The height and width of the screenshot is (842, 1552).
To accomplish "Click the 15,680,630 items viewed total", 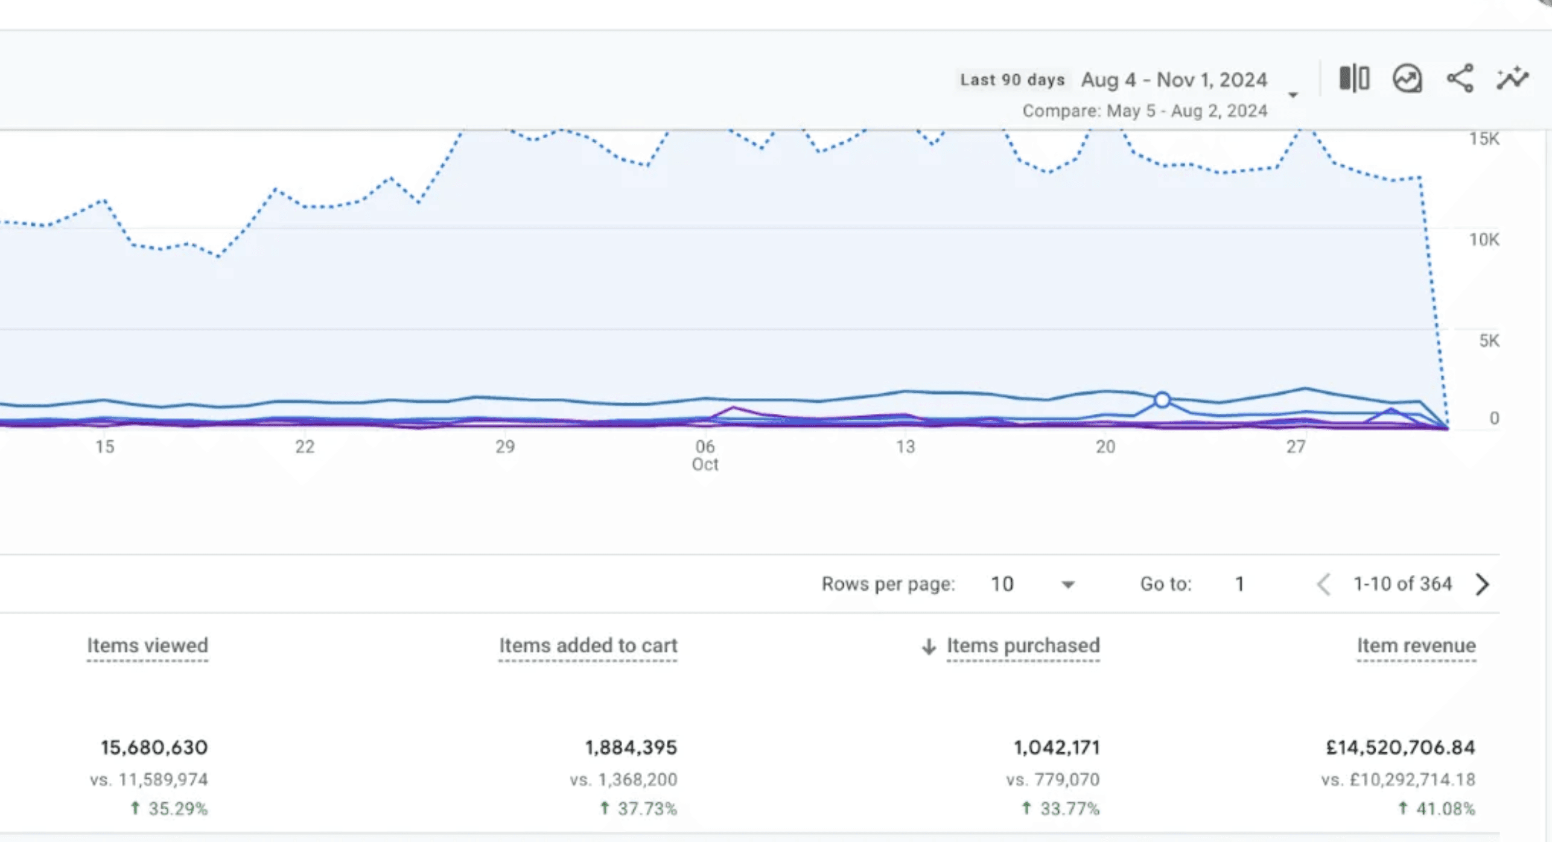I will [x=154, y=747].
